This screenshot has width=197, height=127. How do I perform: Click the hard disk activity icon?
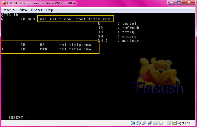pyautogui.click(x=133, y=123)
